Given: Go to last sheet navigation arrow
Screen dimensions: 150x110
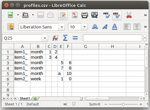Looking at the screenshot, I should point(15,99).
